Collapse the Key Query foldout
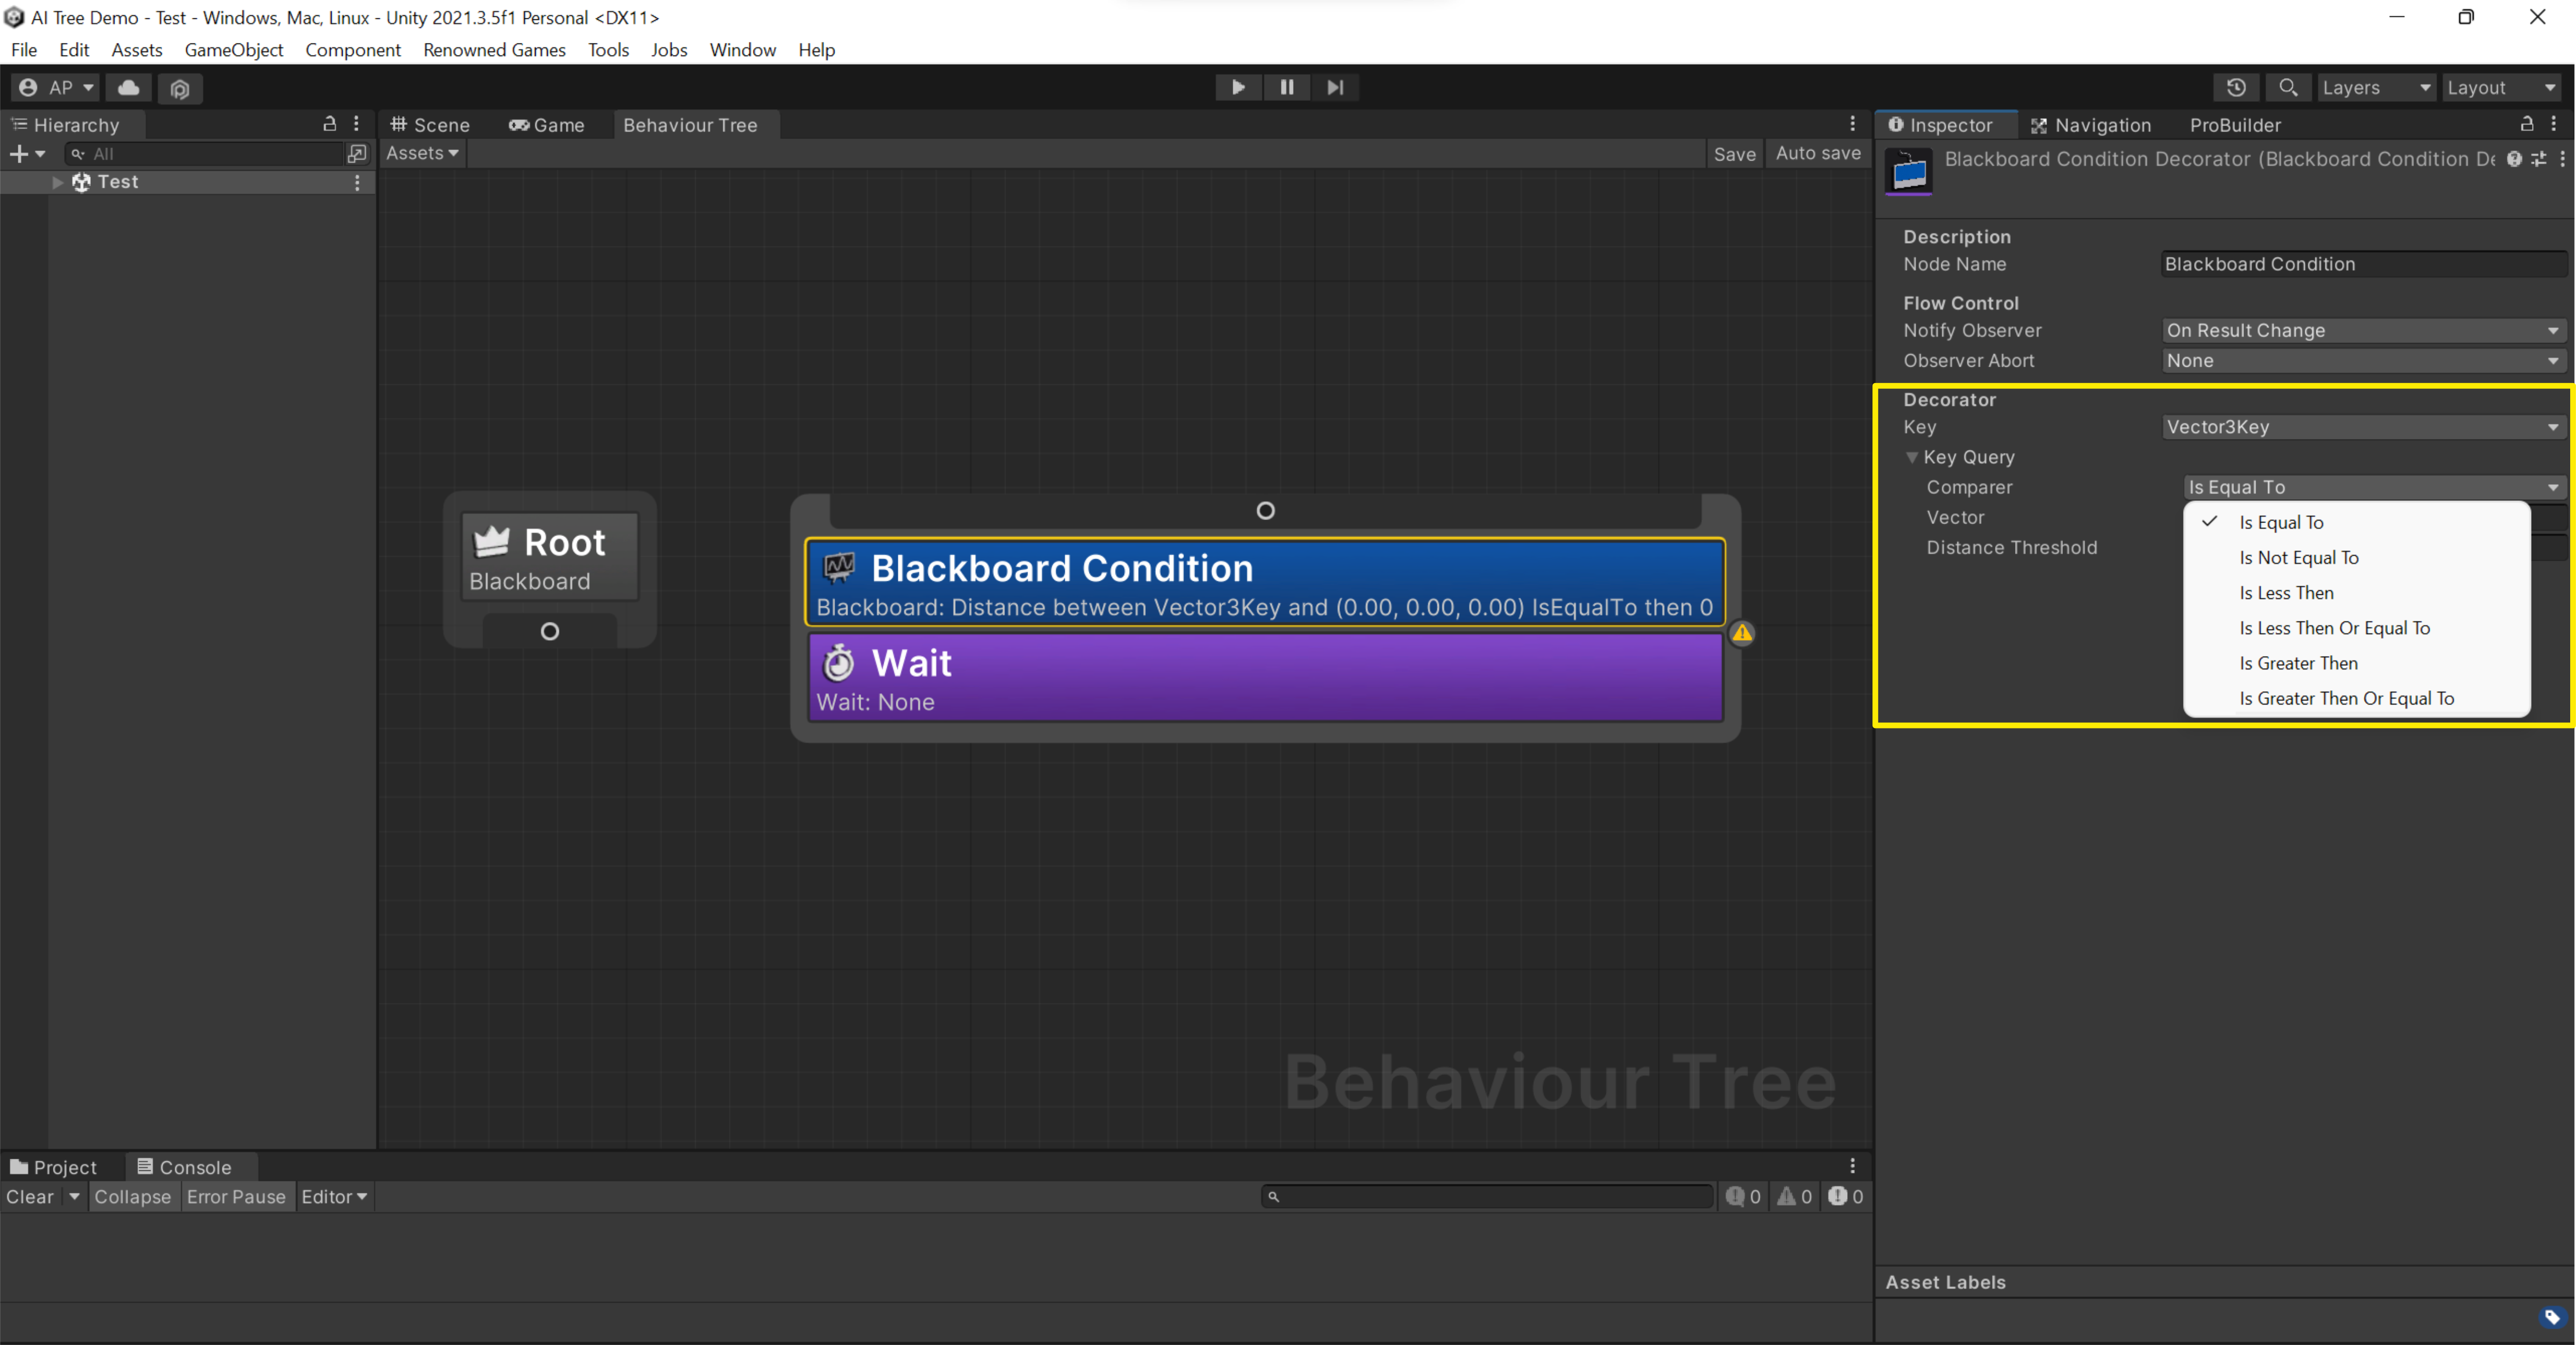Screen dimensions: 2576x1345 click(1911, 458)
